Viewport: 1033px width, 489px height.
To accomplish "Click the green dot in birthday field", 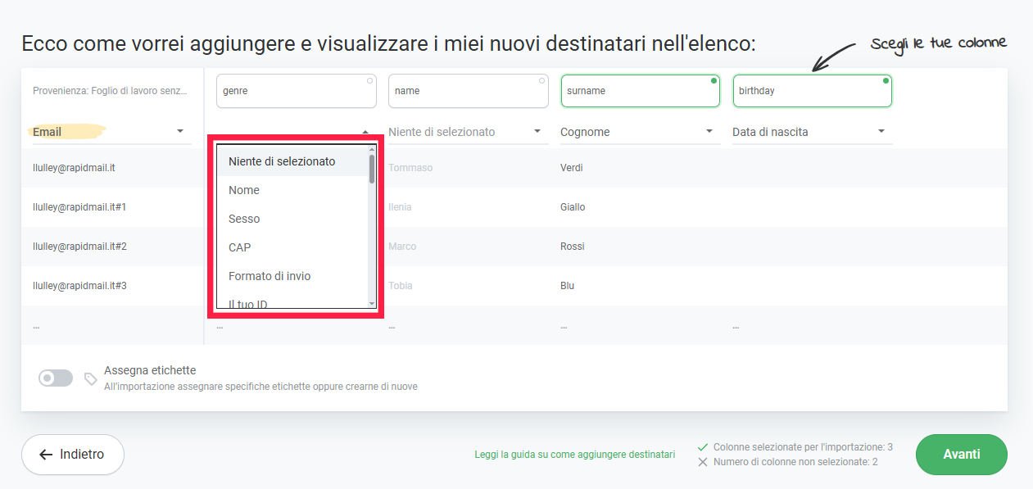I will coord(886,81).
